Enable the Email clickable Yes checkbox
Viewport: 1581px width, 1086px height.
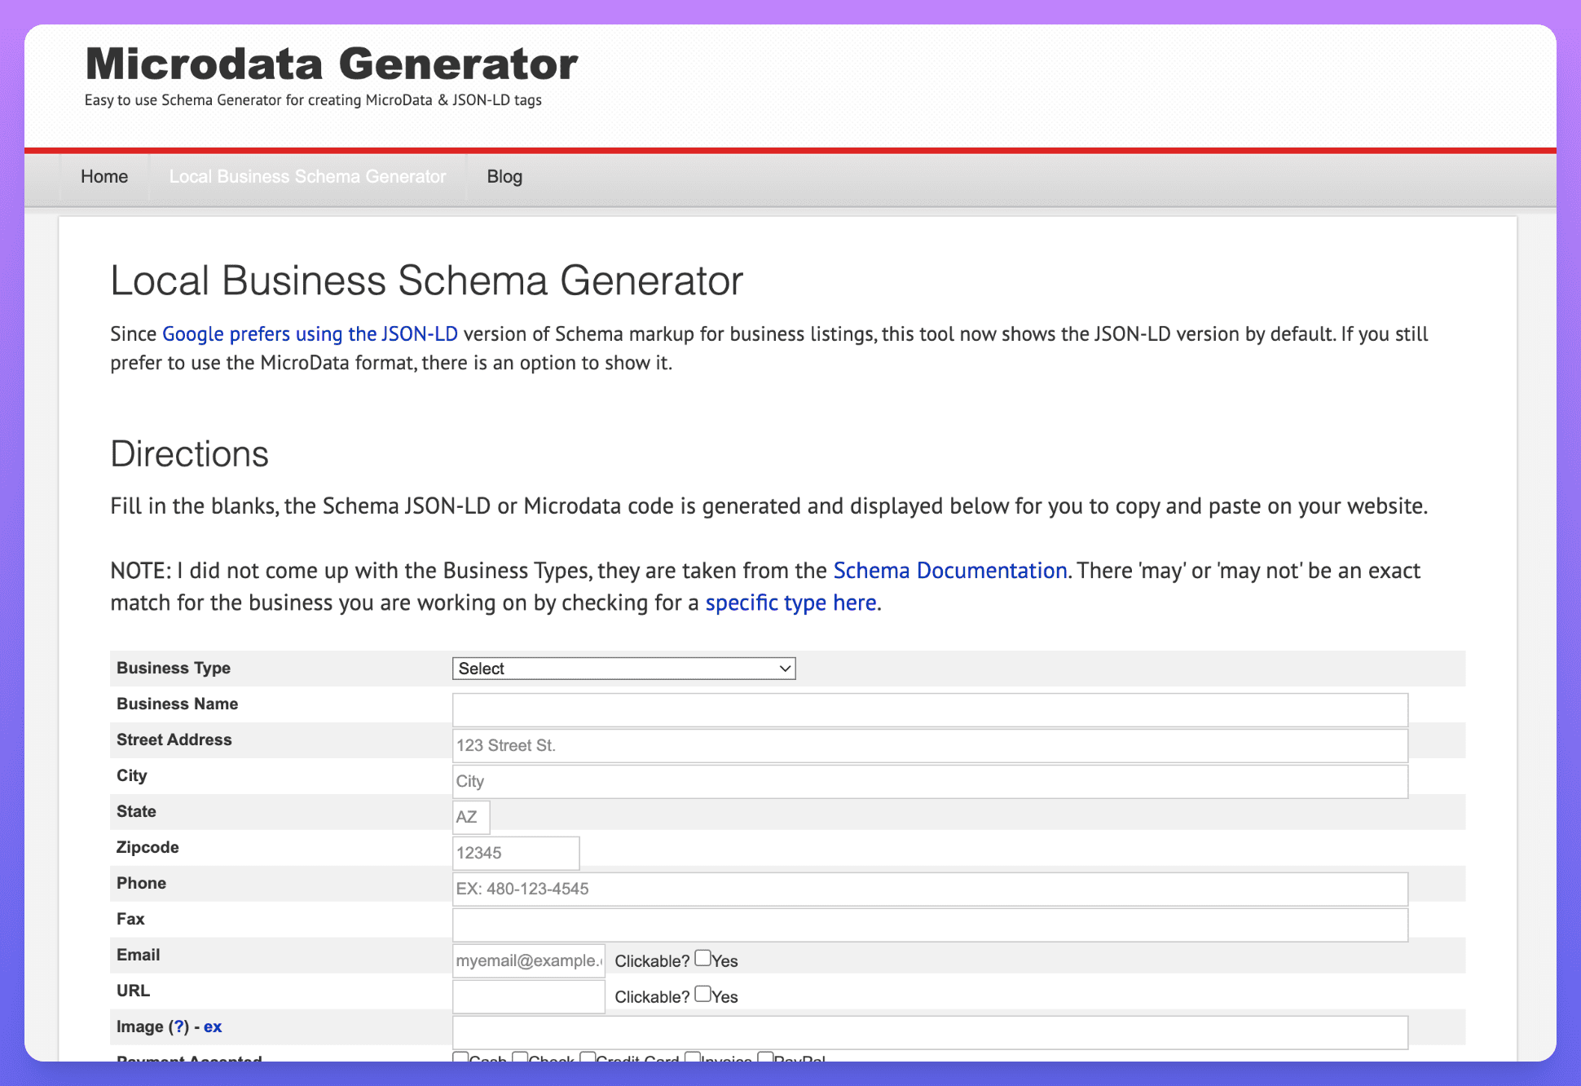coord(702,958)
